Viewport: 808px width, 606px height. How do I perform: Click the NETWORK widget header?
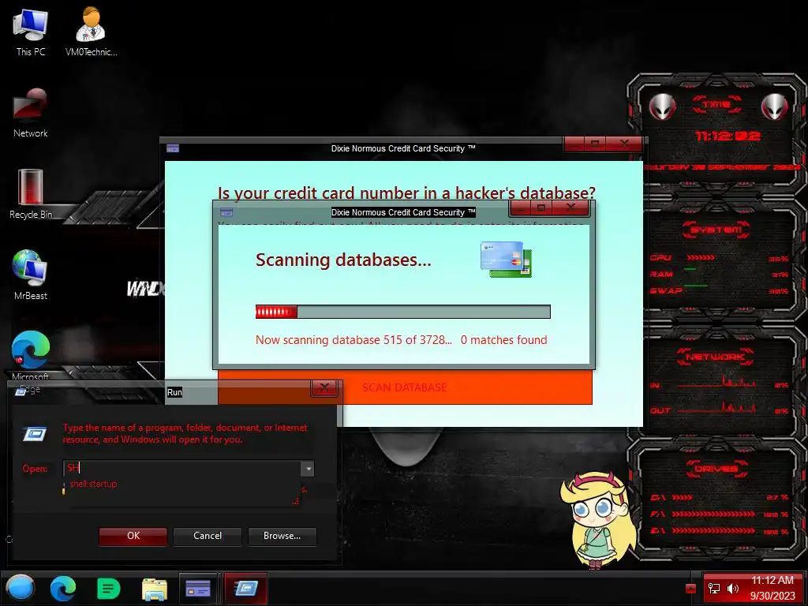[715, 357]
